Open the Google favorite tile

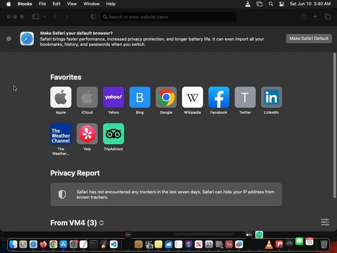[166, 97]
